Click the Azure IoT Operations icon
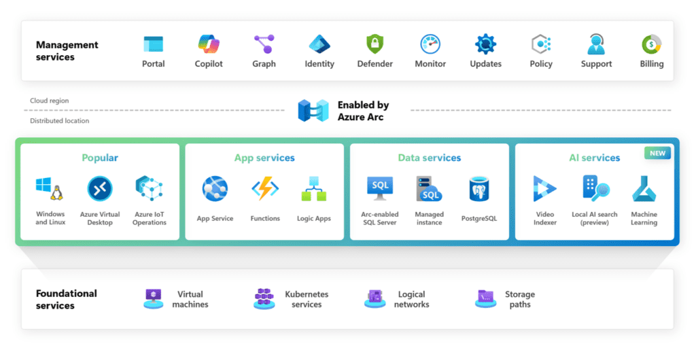Screen dimensions: 696x350 click(x=149, y=189)
